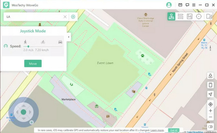Select the two-spot route mode icon
This screenshot has height=133, width=217.
180,16
